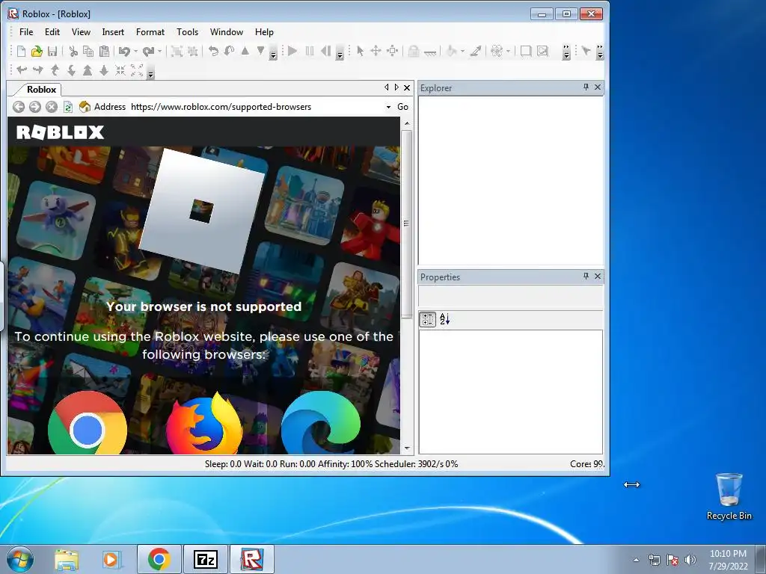
Task: Expand the run toolbar overflow options
Action: click(x=340, y=53)
